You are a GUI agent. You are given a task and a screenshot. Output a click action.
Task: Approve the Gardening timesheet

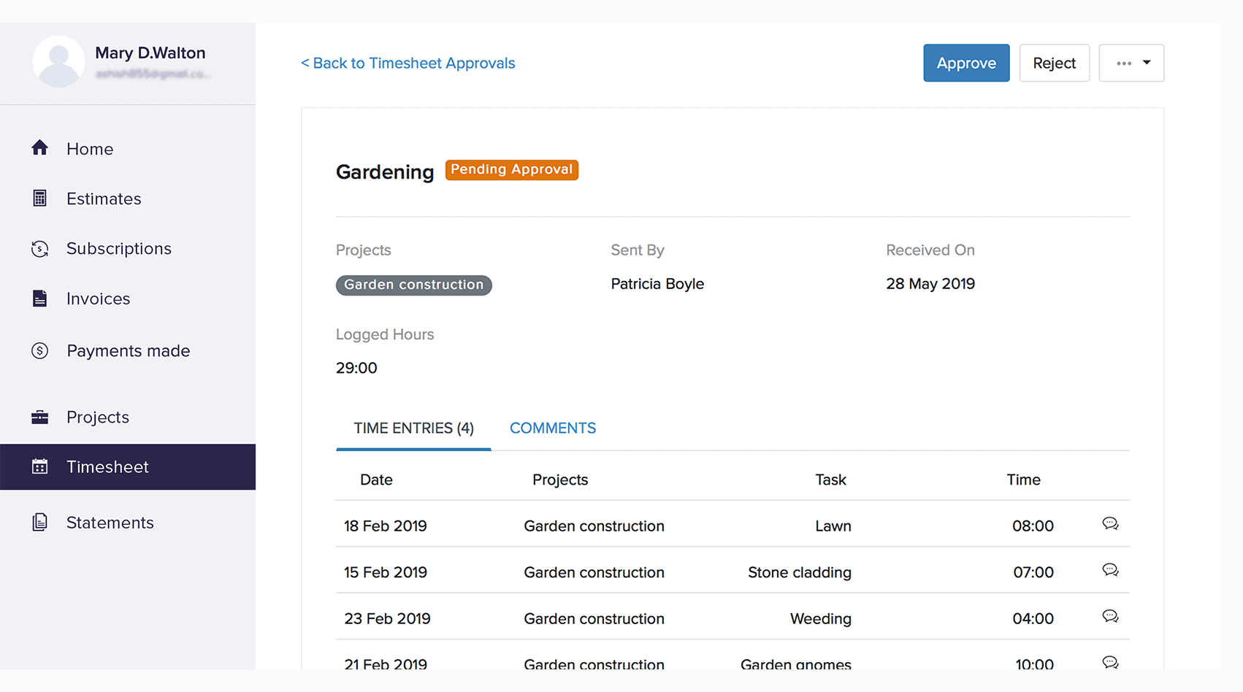966,63
